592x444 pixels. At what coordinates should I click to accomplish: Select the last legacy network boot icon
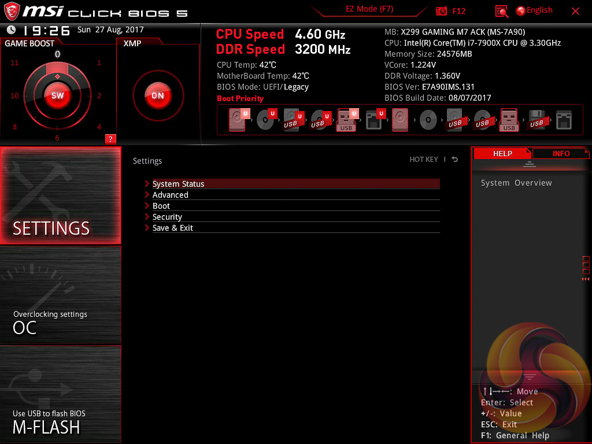pyautogui.click(x=564, y=120)
